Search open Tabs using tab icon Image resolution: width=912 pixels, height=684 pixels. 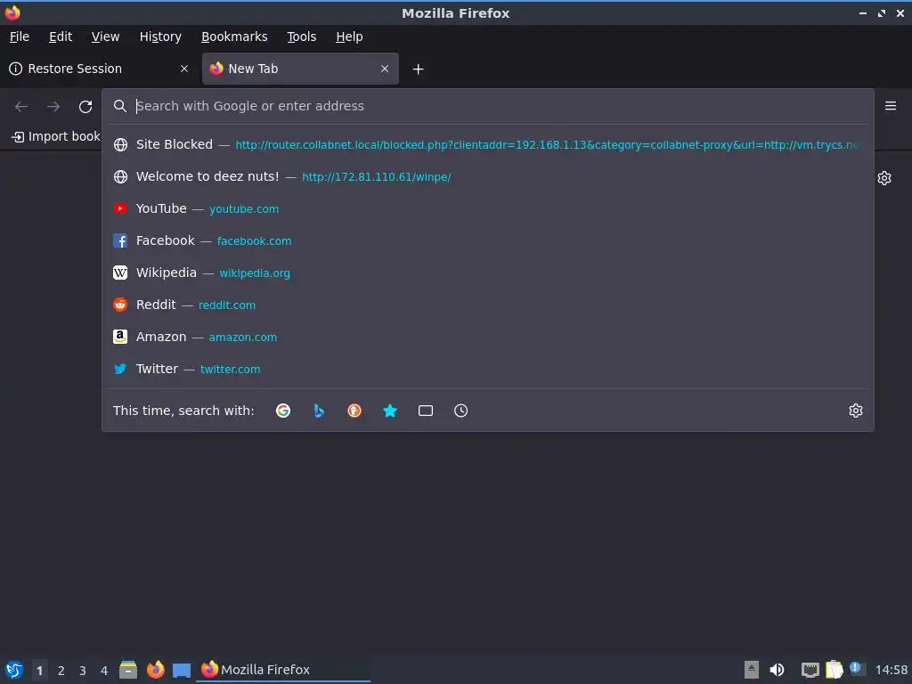click(425, 411)
